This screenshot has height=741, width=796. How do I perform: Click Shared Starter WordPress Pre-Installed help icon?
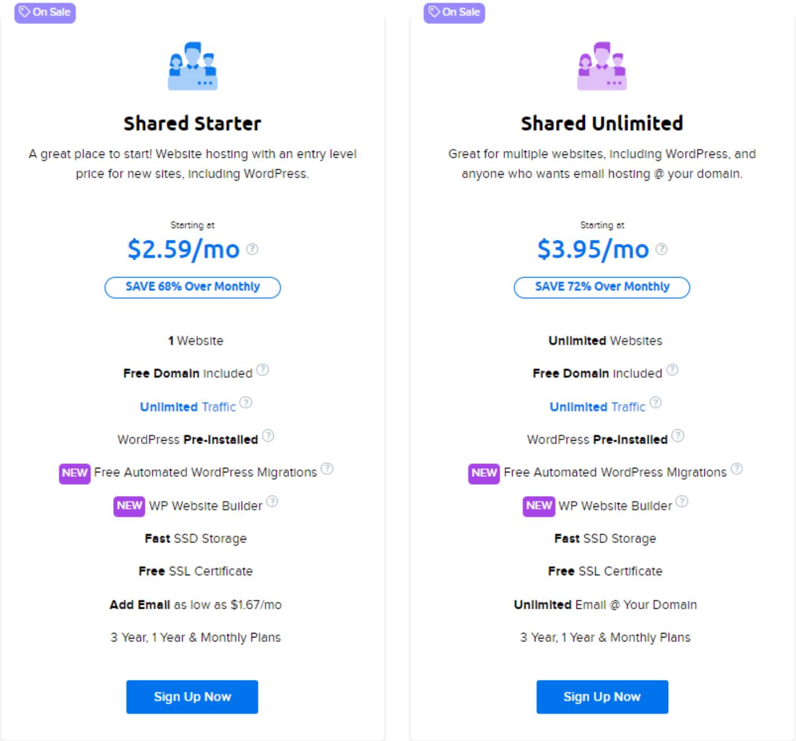coord(268,436)
